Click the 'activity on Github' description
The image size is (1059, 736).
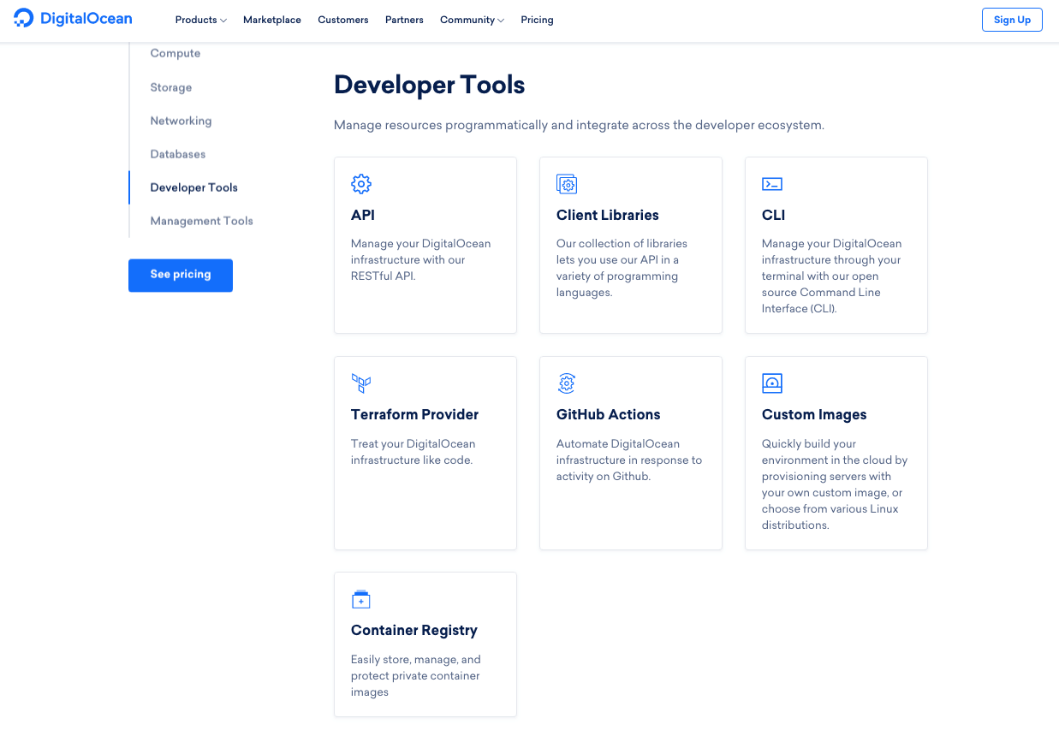[x=629, y=460]
